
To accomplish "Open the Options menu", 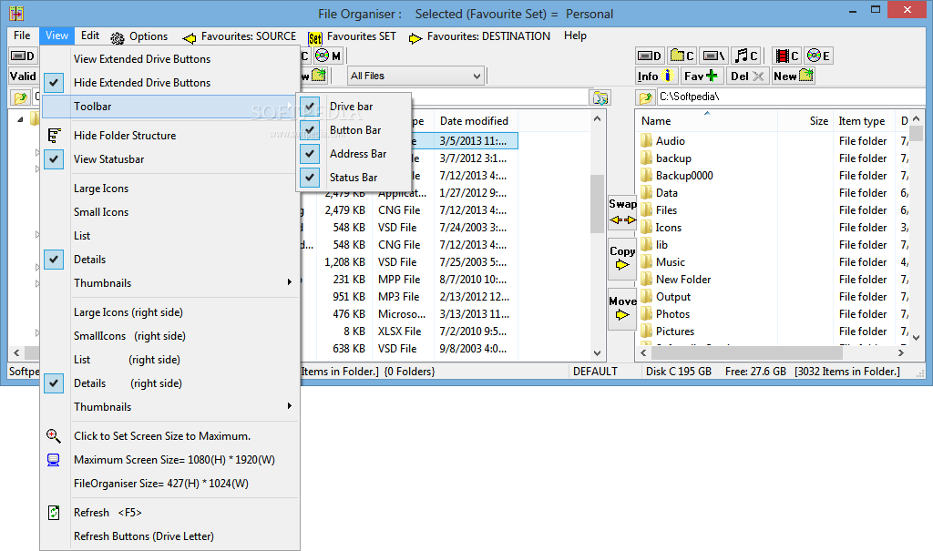I will 139,37.
